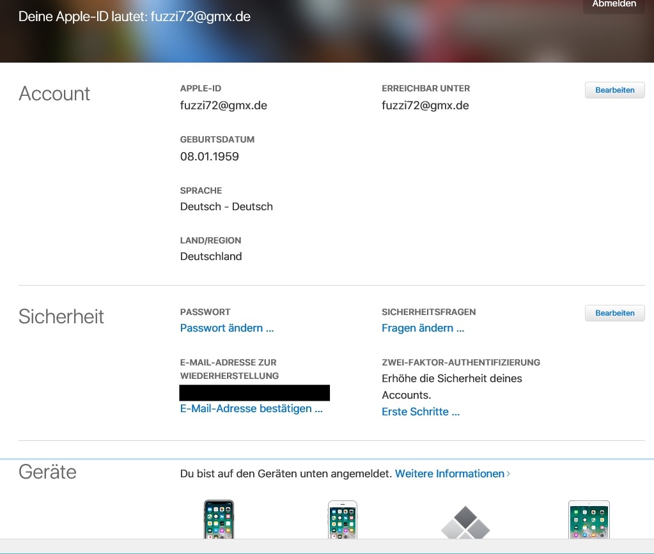Edit the Account section via Bearbeiten
Image resolution: width=654 pixels, height=554 pixels.
pos(615,90)
